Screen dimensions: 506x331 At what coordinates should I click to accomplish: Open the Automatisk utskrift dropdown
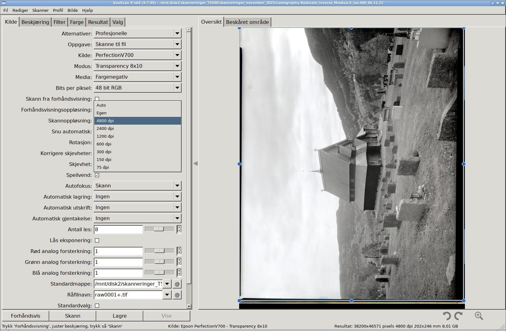137,207
